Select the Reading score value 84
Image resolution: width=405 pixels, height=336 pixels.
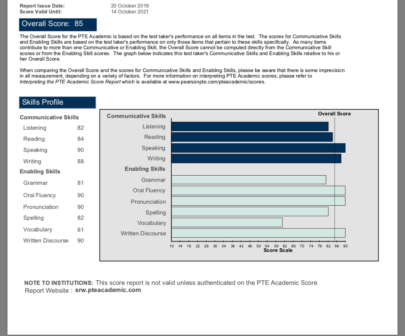[81, 139]
